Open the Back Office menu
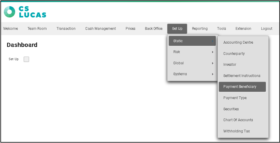The image size is (280, 143). point(153,29)
